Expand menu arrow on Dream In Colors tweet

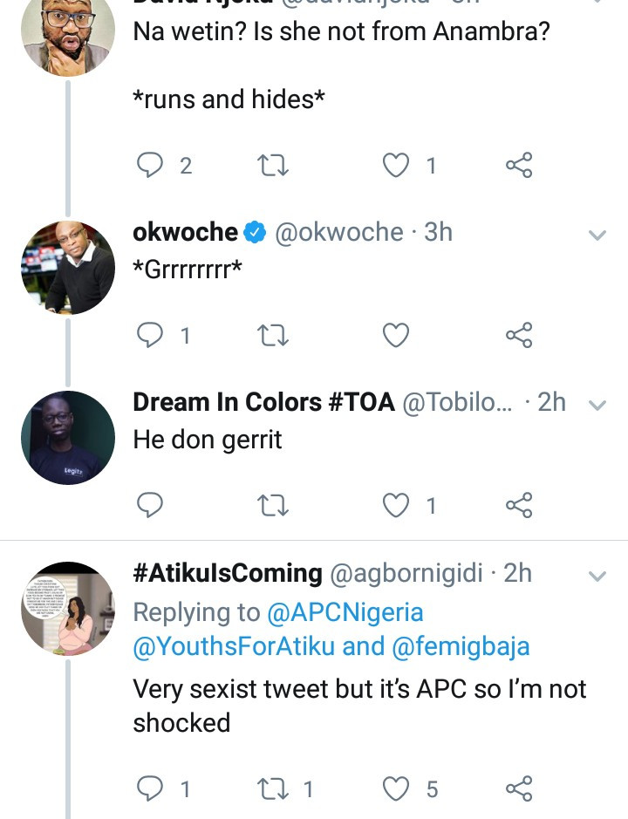click(597, 405)
